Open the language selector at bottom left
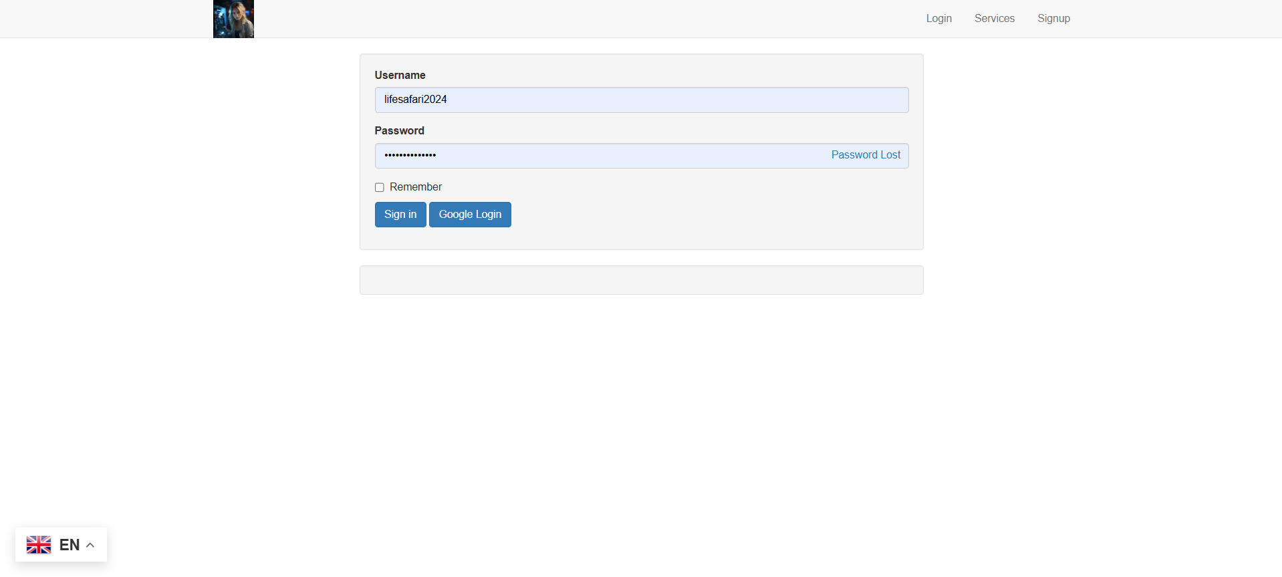Screen dimensions: 1282x577 click(x=61, y=544)
